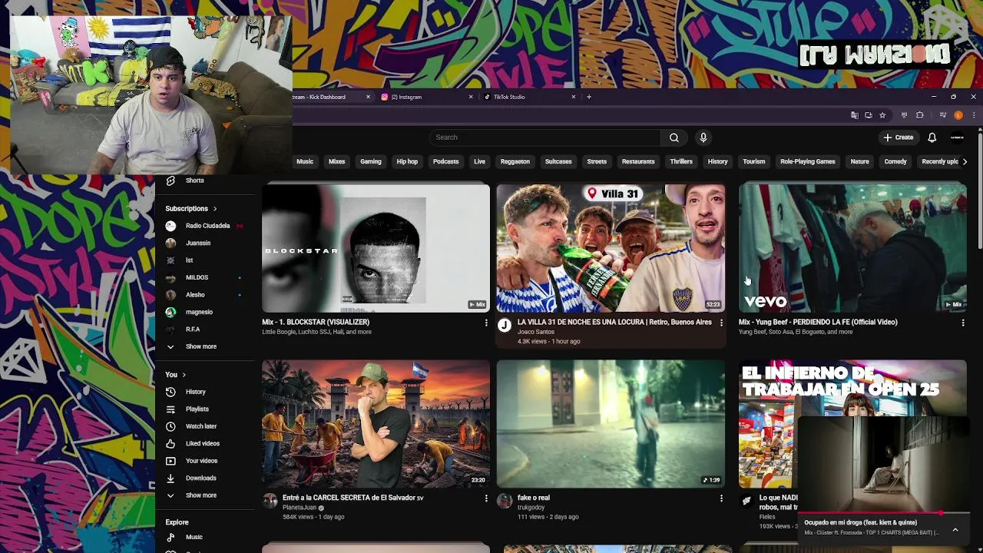Select the Nature chip
Viewport: 983px width, 553px height.
859,161
